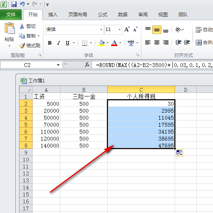Image resolution: width=213 pixels, height=213 pixels.
Task: Open the Name Box dropdown arrow
Action: tap(58, 65)
